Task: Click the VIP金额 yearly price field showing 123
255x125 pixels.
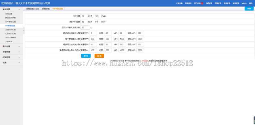Action: tap(97, 16)
